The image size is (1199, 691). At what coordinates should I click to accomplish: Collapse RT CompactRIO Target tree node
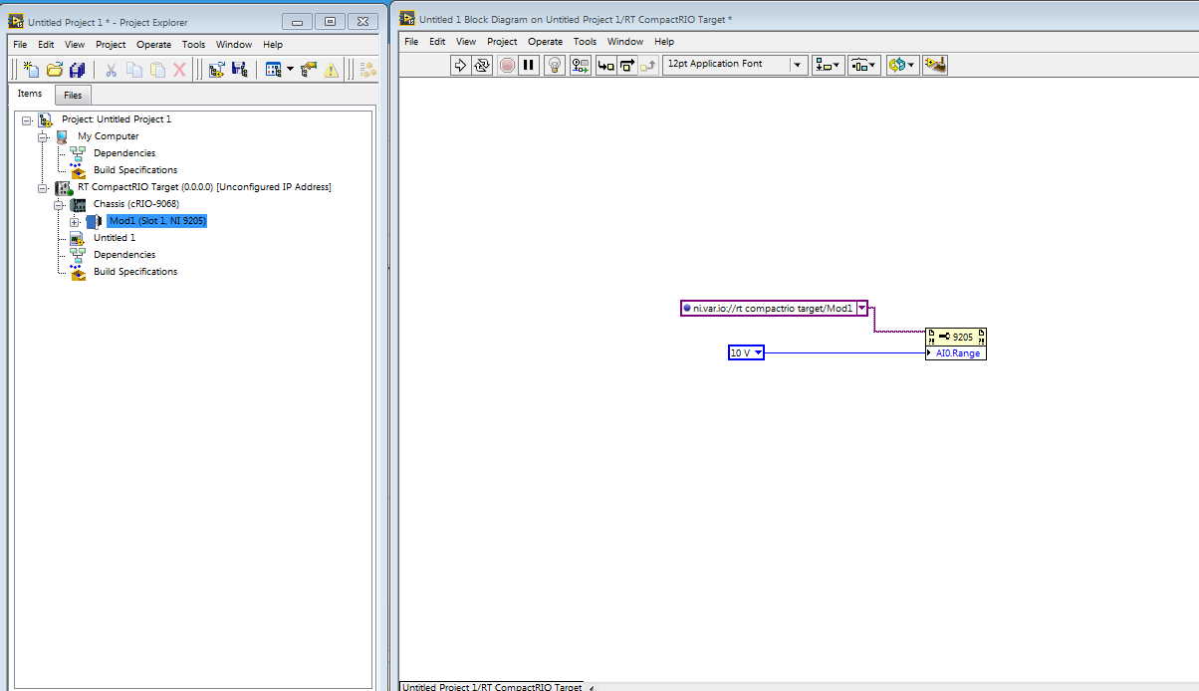[42, 187]
